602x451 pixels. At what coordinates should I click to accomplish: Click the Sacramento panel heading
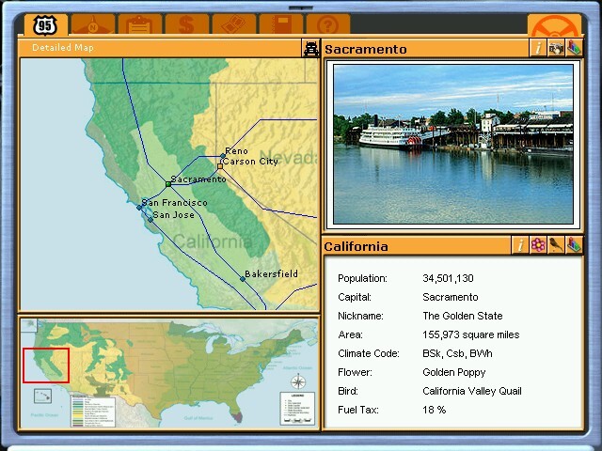coord(366,49)
